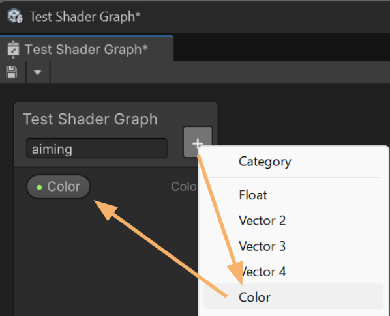This screenshot has width=390, height=316.
Task: Click the Shader Graph tab icon
Action: pos(13,50)
